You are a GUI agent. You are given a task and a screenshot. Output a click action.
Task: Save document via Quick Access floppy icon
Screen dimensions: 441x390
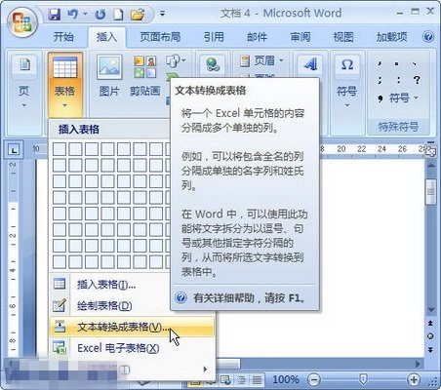(x=55, y=14)
